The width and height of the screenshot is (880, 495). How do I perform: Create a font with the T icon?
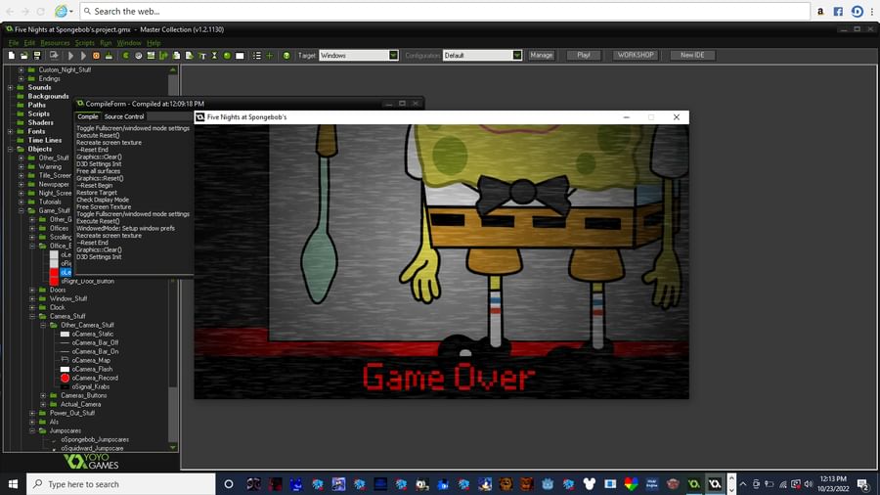[202, 56]
